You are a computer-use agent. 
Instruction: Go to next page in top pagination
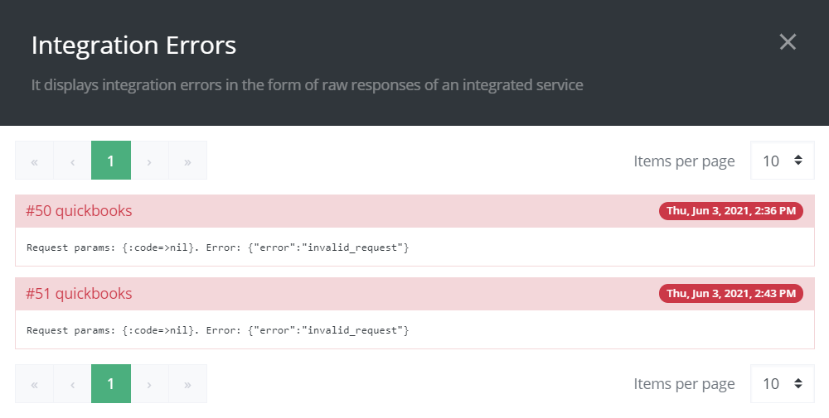[x=149, y=161]
